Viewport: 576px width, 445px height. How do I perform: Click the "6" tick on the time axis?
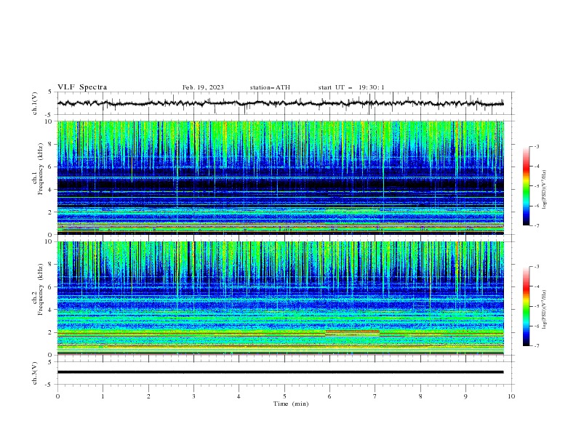pos(330,396)
